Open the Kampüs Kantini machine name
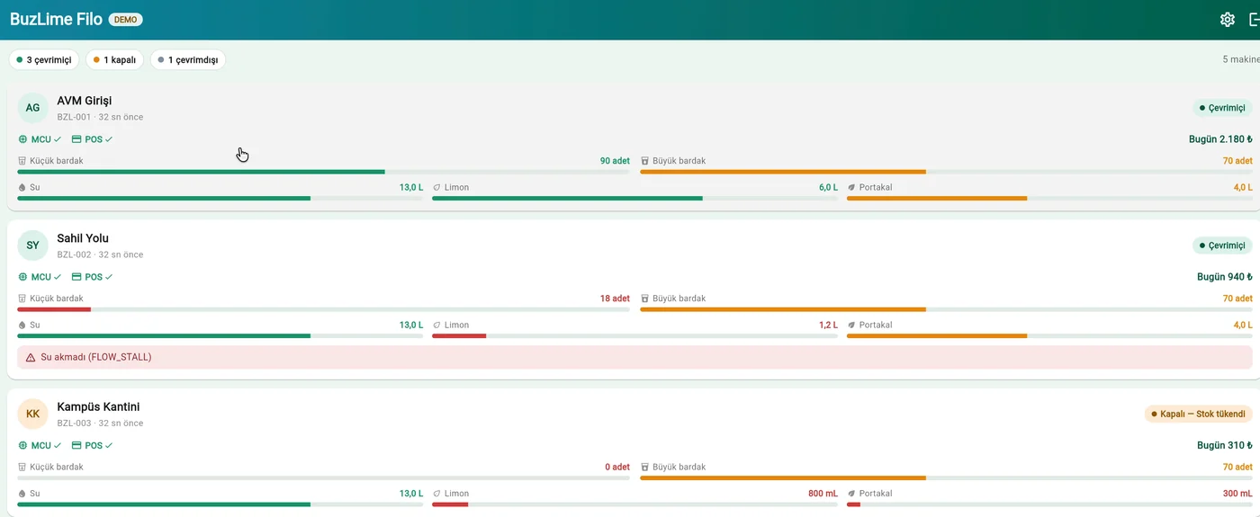Screen dimensions: 1260x517 98,406
